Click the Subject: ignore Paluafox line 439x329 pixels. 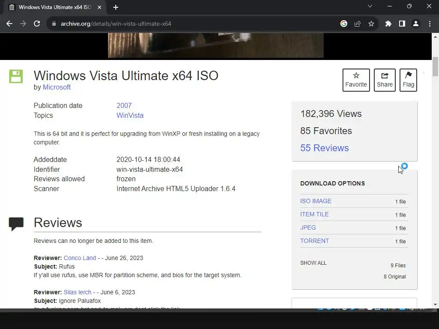pos(67,301)
